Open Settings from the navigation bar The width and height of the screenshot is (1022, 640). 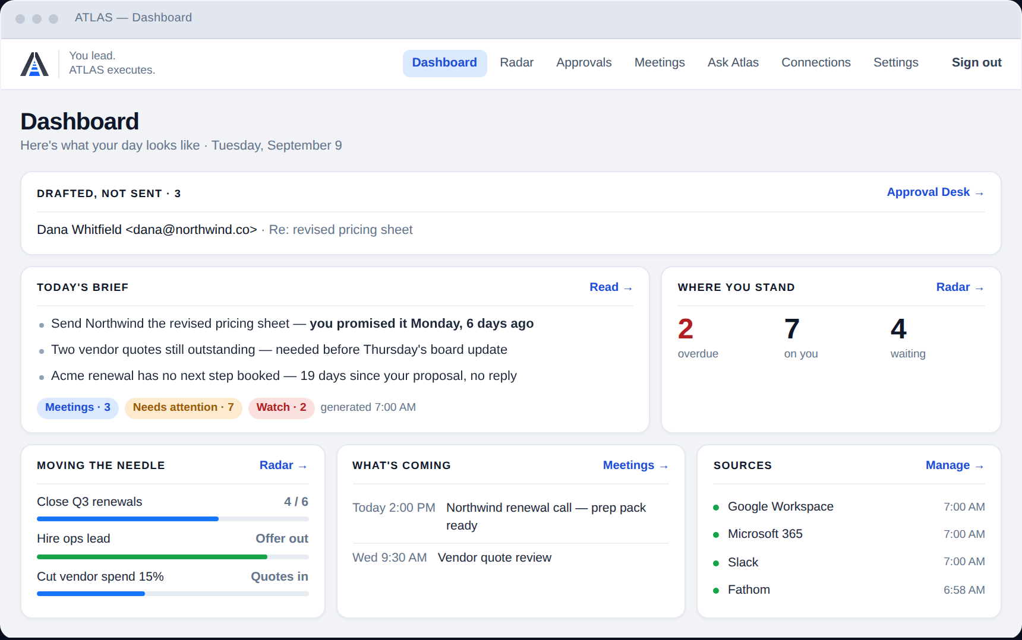(895, 63)
